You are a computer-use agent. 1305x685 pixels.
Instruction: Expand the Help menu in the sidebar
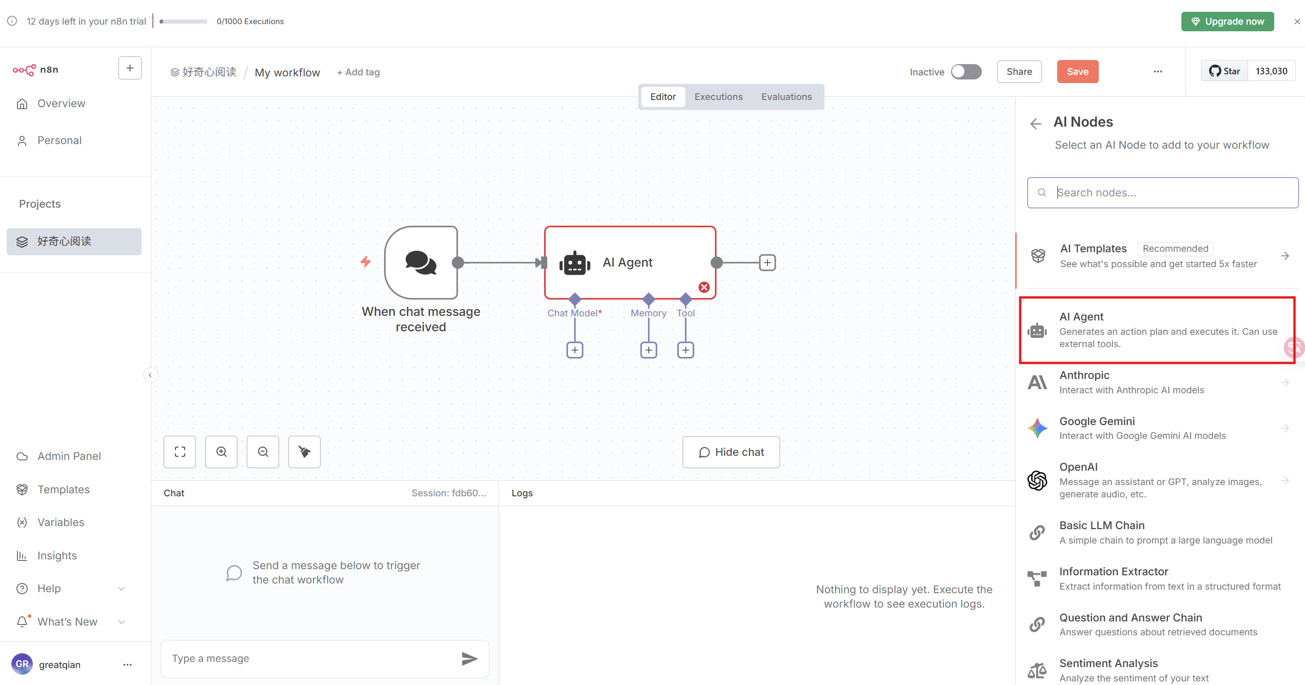tap(71, 589)
